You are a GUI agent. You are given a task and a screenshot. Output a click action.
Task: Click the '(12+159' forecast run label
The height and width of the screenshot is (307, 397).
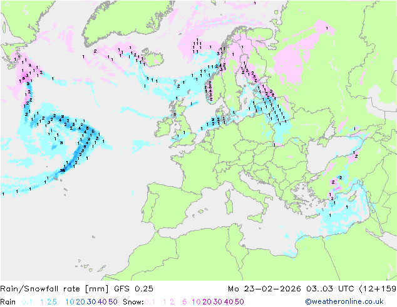pos(378,289)
